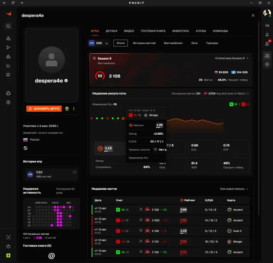The width and height of the screenshot is (273, 263).
Task: Click the VS icon in right sidebar
Action: click(x=267, y=26)
